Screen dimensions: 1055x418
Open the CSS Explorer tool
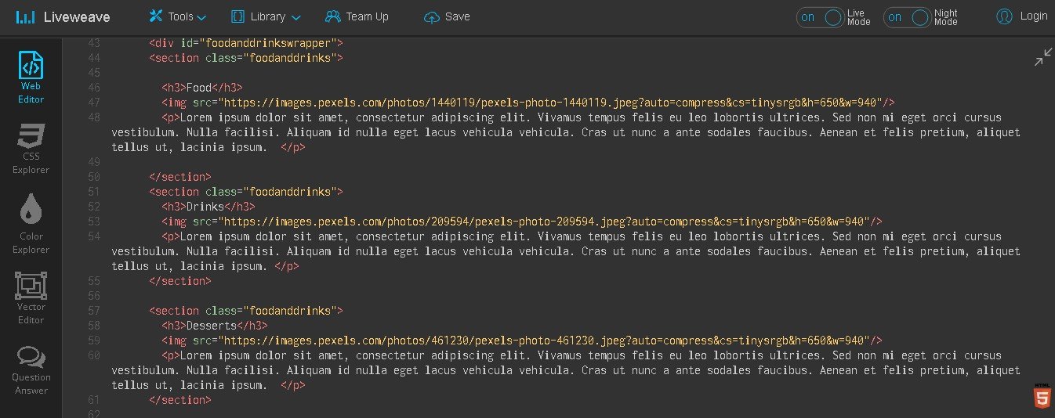coord(31,149)
